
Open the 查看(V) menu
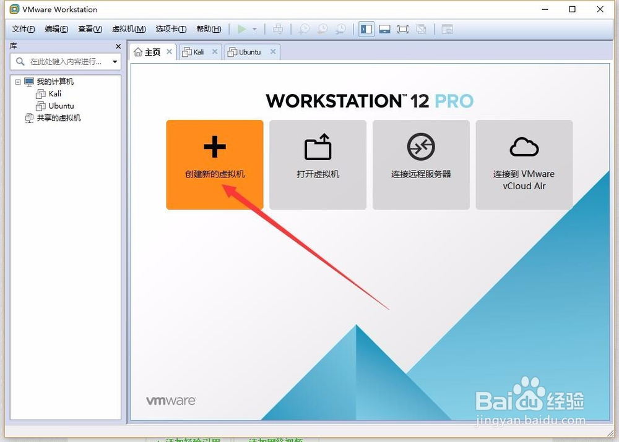(90, 29)
